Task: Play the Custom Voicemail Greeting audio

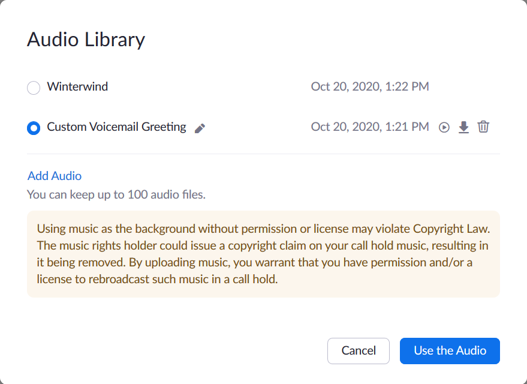Action: click(444, 127)
